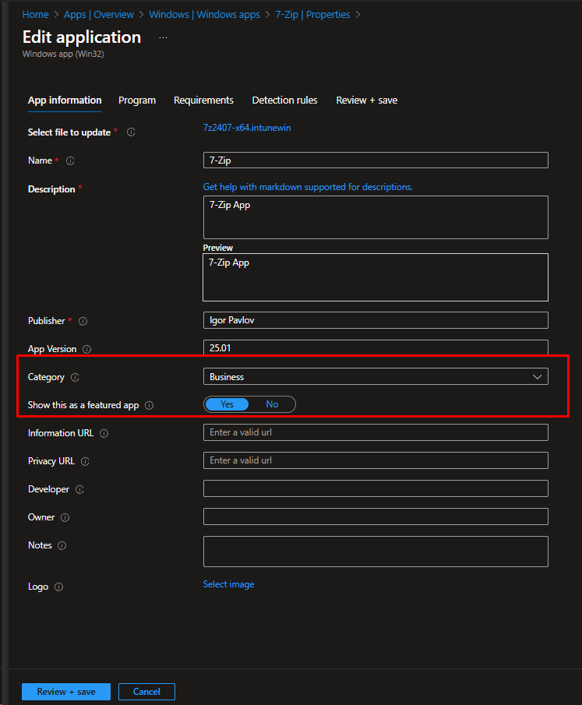Switch to the Program tab

click(136, 100)
